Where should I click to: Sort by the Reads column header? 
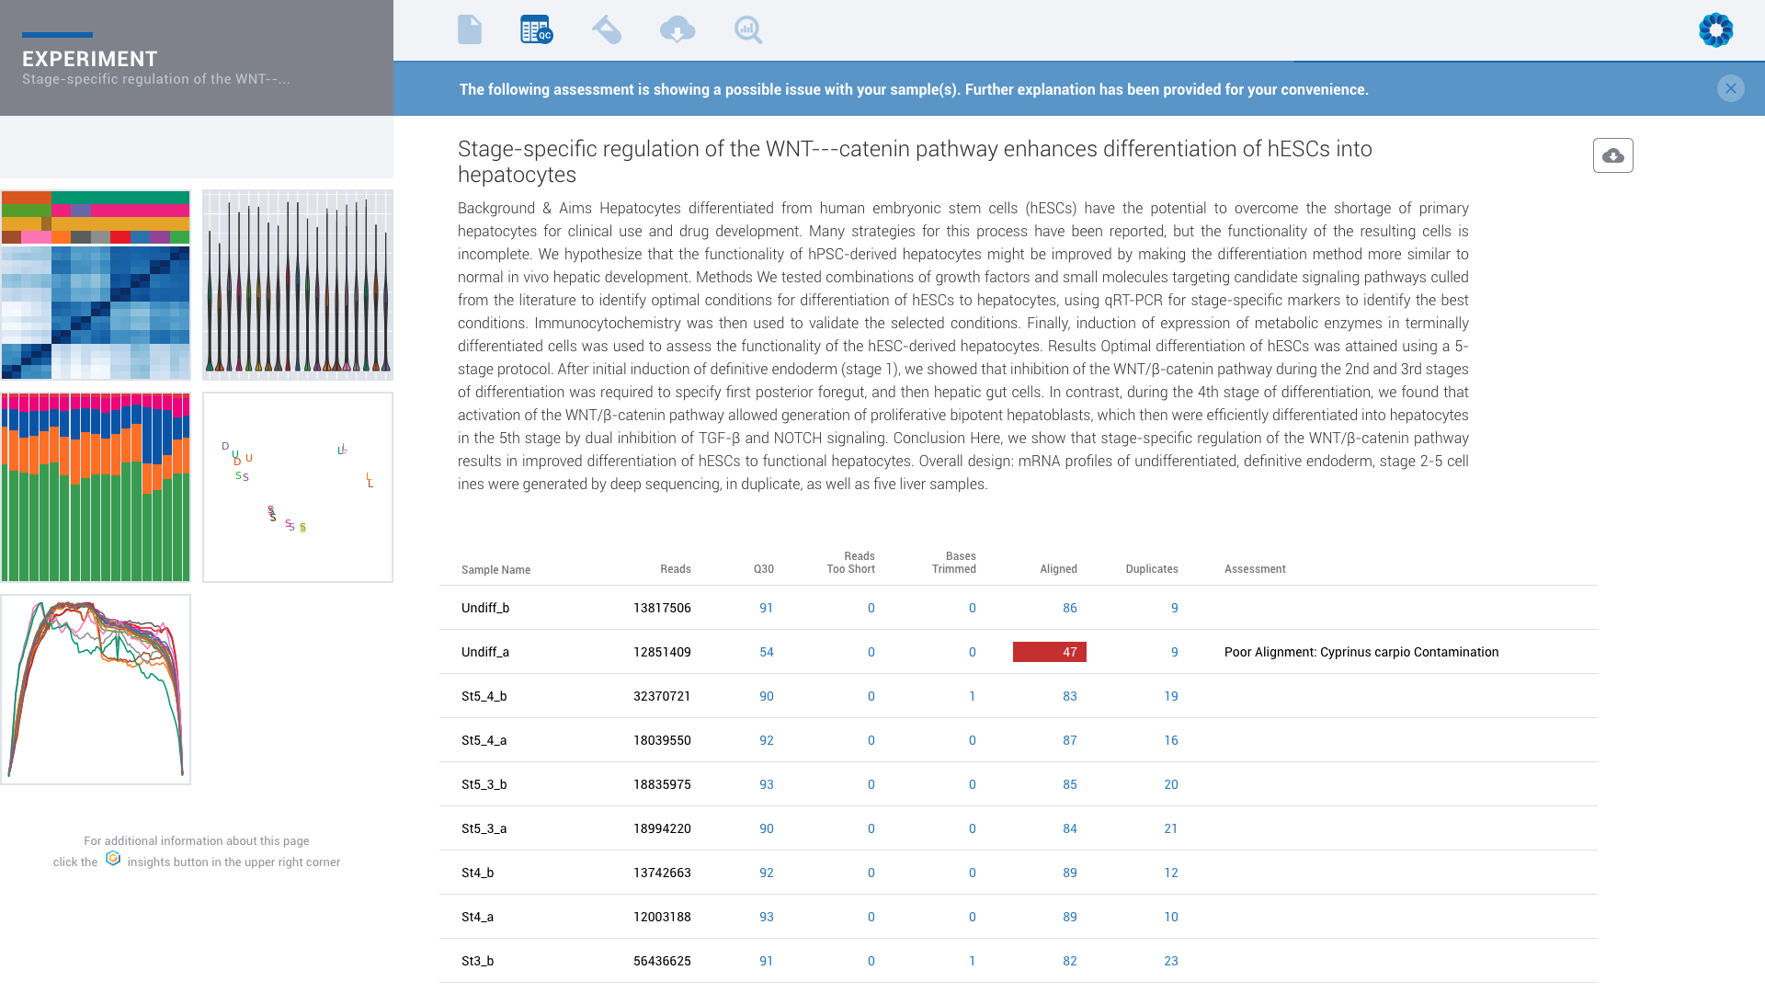point(676,569)
